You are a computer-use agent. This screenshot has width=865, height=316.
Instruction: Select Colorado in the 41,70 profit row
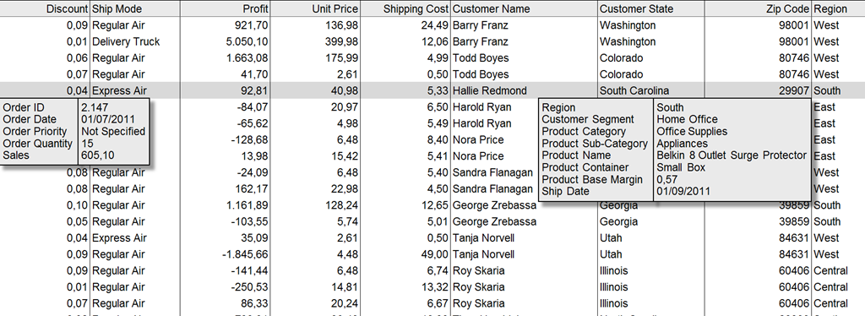pos(621,74)
